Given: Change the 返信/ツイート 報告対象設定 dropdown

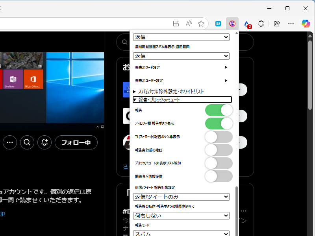Looking at the screenshot, I should click(181, 197).
